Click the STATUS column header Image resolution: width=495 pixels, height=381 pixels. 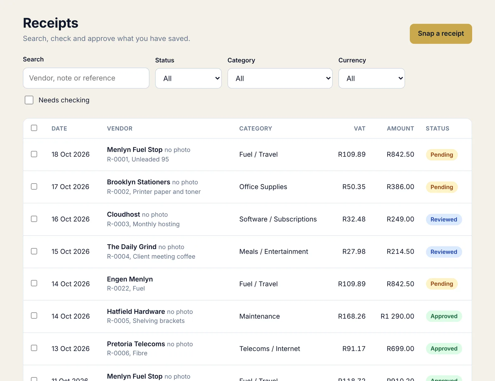[x=437, y=128]
